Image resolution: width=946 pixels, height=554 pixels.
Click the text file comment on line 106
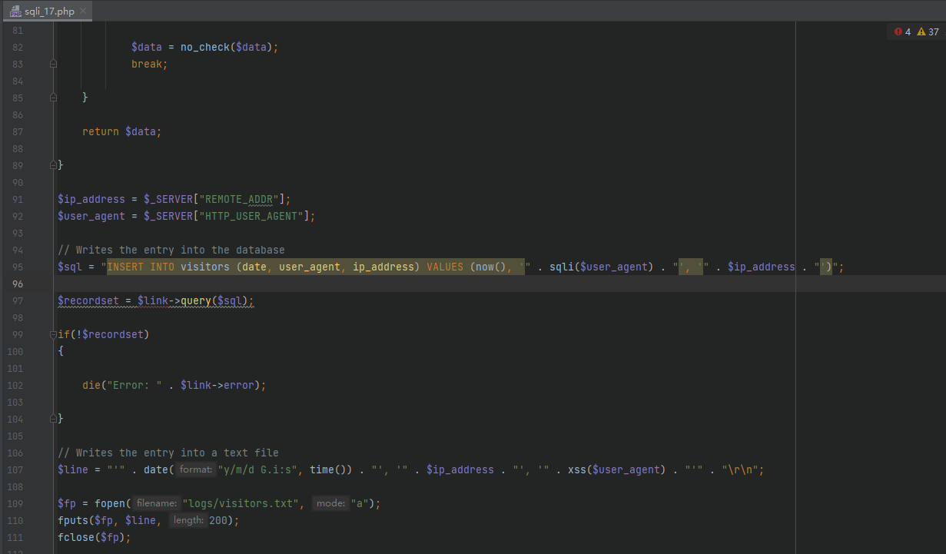click(168, 453)
